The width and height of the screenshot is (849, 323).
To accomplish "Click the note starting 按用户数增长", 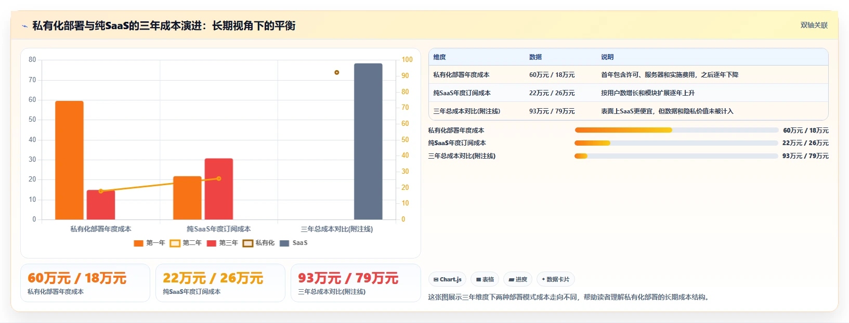I will click(648, 93).
